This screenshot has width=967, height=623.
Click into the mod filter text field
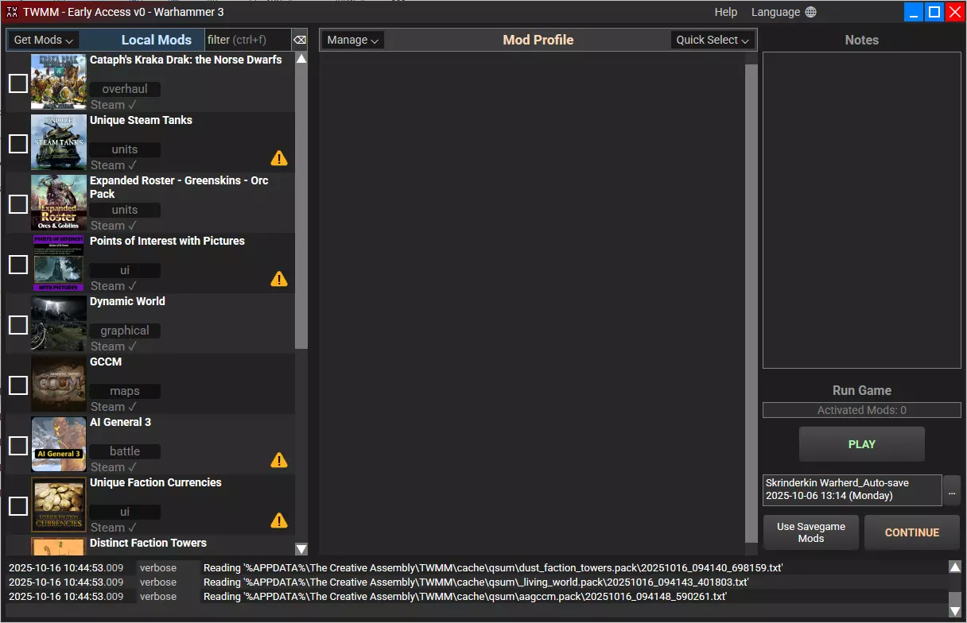(247, 40)
